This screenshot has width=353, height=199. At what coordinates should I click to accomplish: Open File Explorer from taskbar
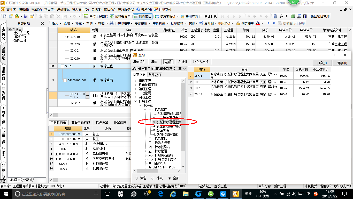[186, 194]
